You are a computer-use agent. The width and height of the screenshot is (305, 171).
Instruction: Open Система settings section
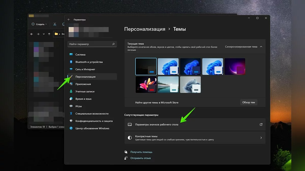[x=80, y=54]
